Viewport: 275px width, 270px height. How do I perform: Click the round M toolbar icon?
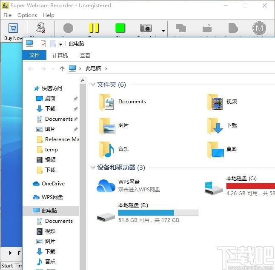pyautogui.click(x=259, y=28)
